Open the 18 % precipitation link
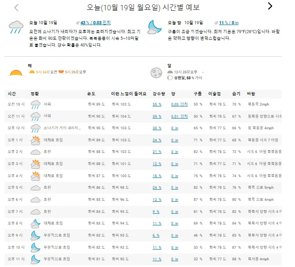The height and width of the screenshot is (267, 295). (x=157, y=176)
